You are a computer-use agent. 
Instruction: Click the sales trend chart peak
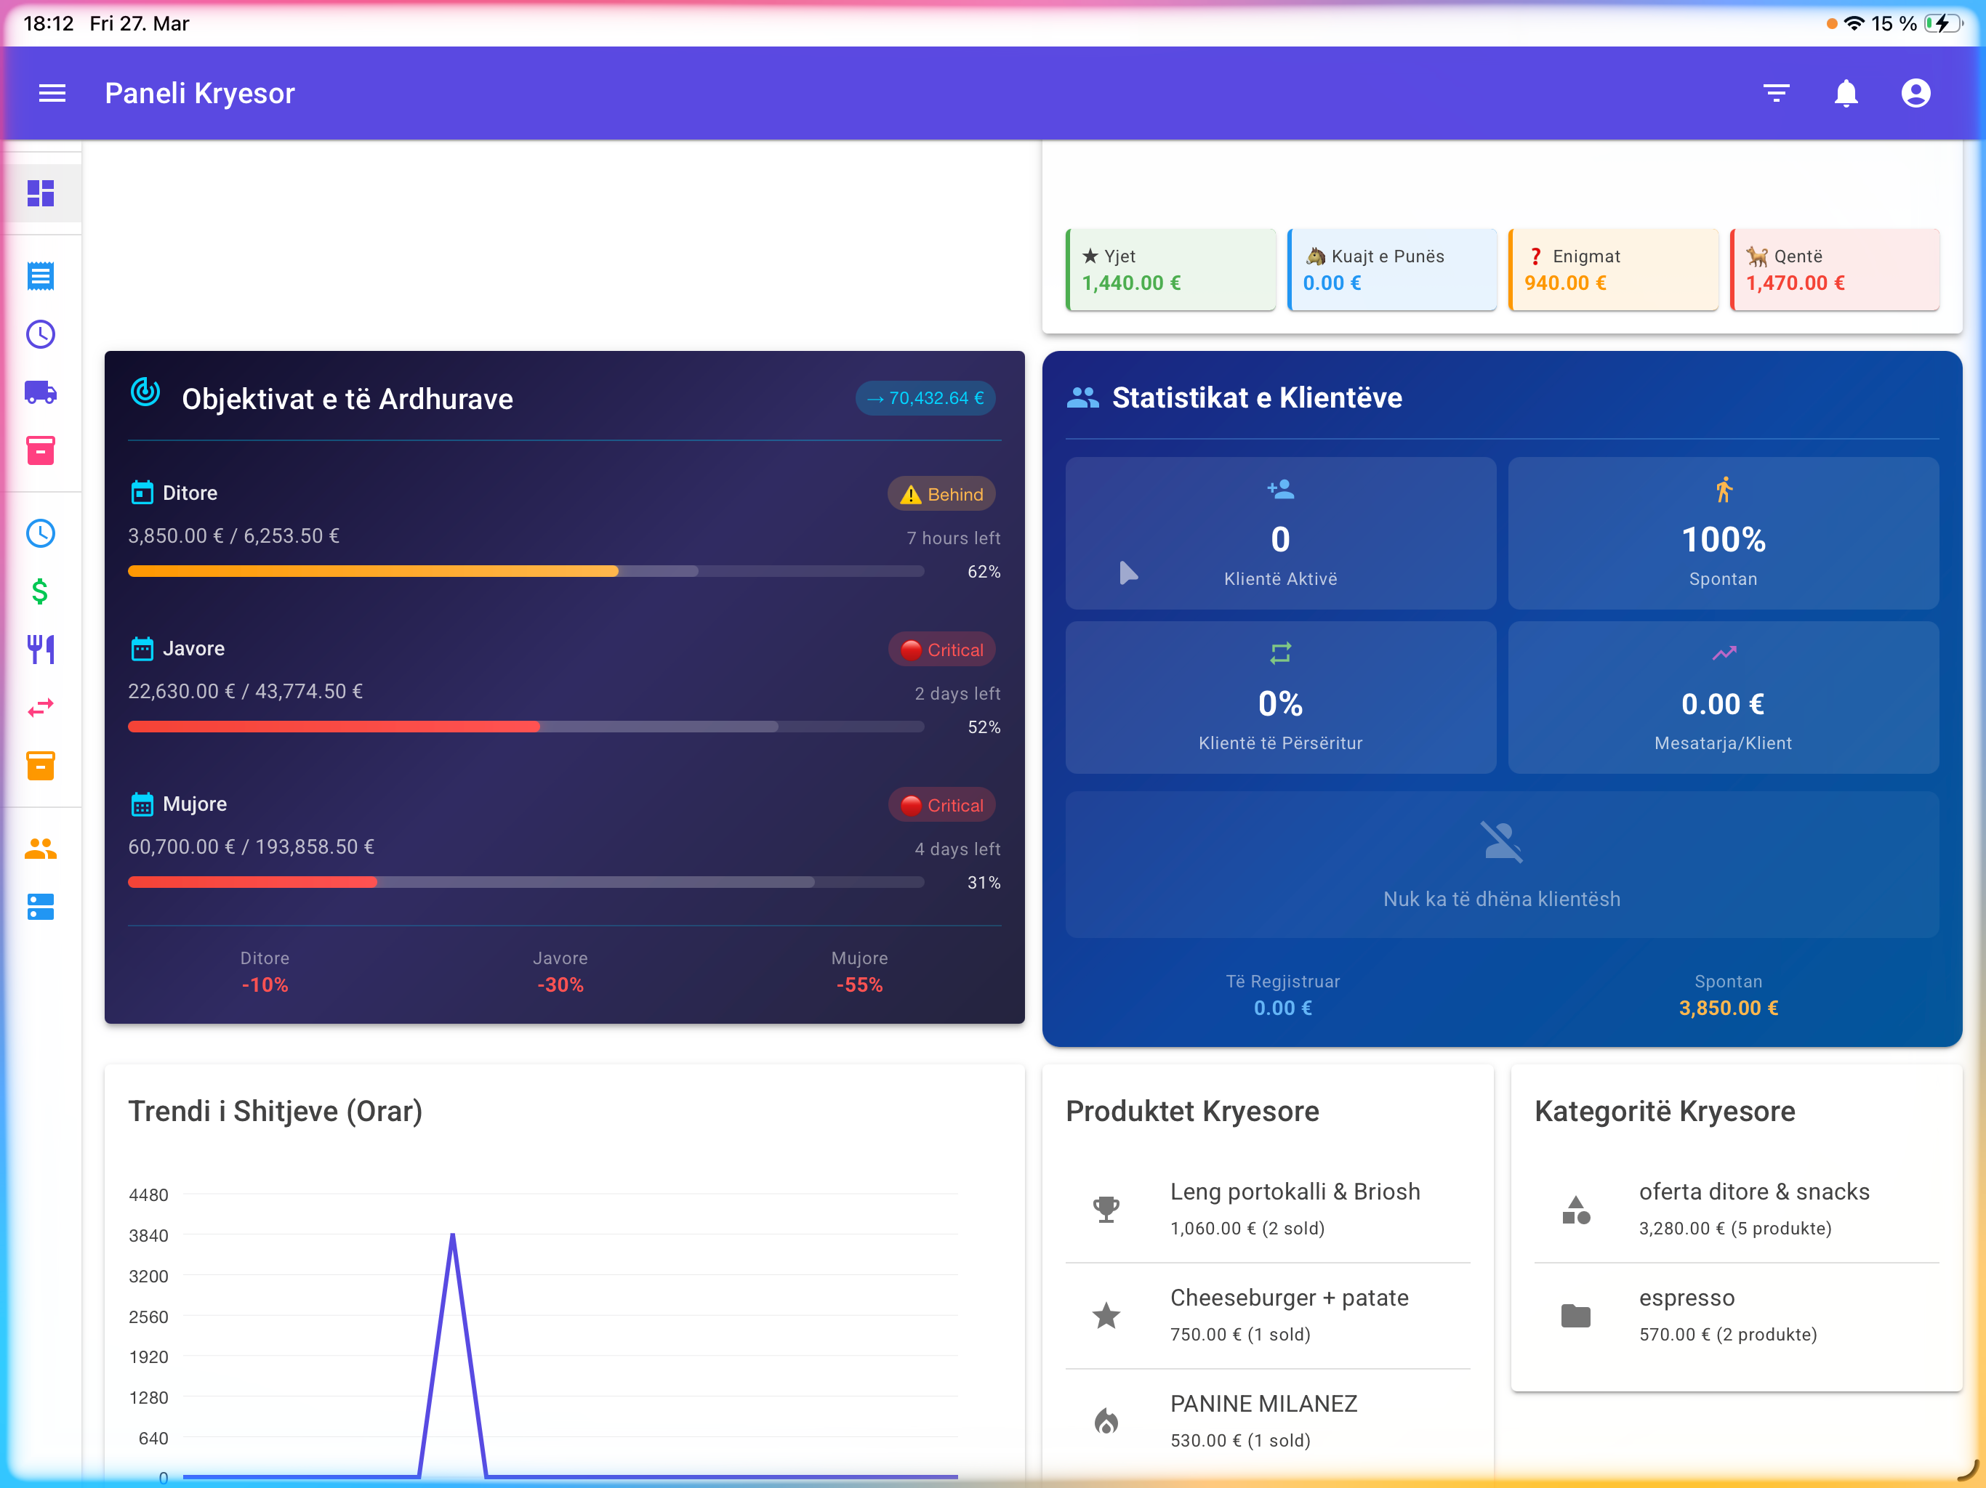[x=452, y=1237]
